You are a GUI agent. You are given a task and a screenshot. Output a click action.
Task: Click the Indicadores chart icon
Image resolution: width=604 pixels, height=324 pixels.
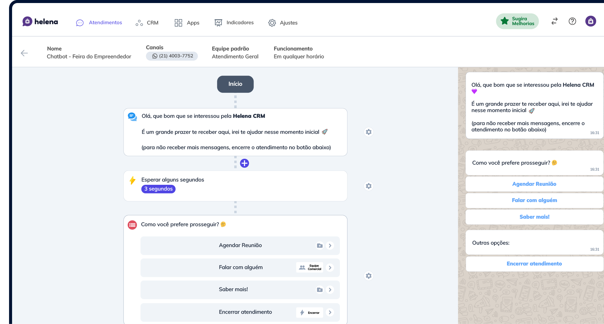pos(218,23)
